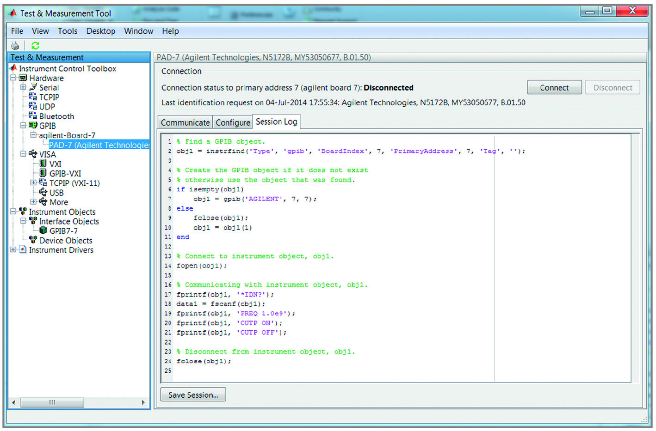This screenshot has height=431, width=656.
Task: Click the VXI chassis icon
Action: (x=43, y=164)
